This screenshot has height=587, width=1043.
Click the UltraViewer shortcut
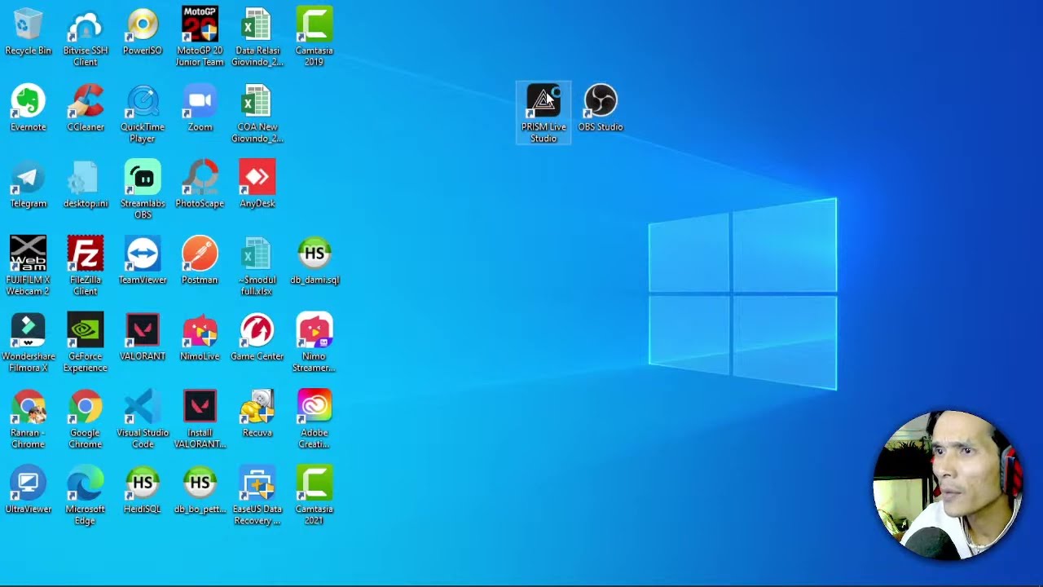coord(29,492)
